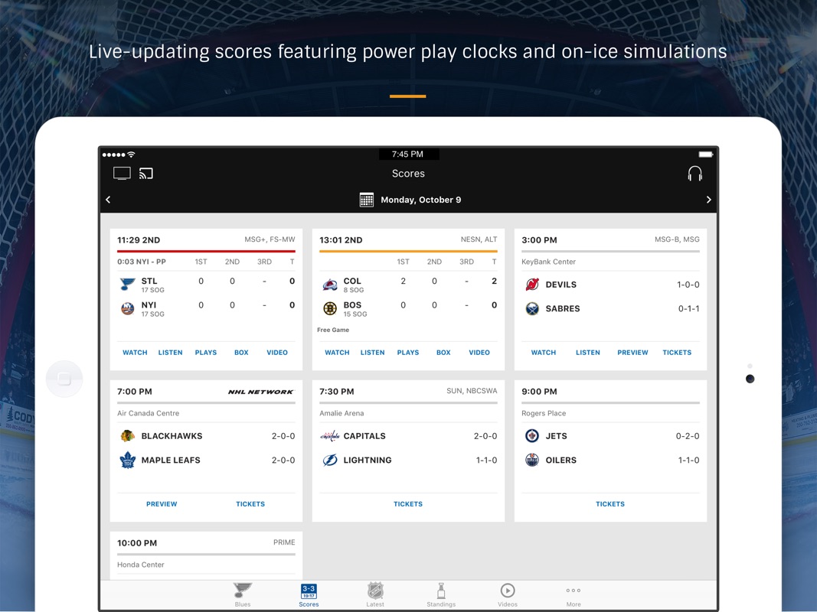Tap the TV display icon
Screen dimensions: 817x612
tap(122, 174)
